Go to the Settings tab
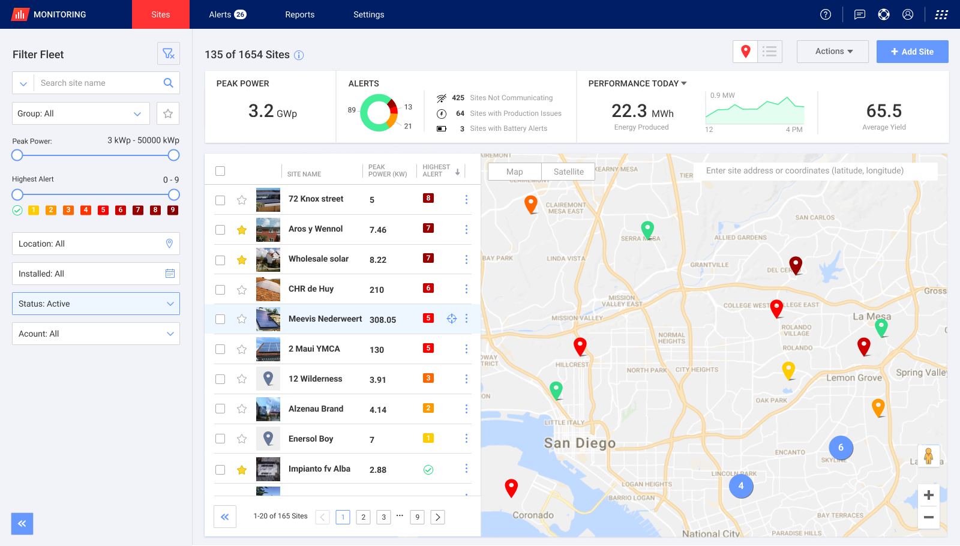The height and width of the screenshot is (546, 960). (x=369, y=14)
